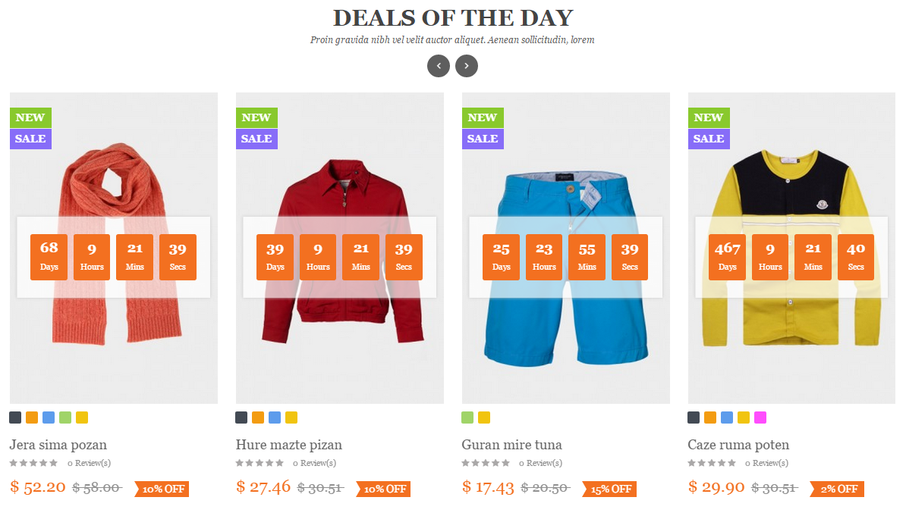906x516 pixels.
Task: Click star rating under Guran mire tuna
Action: click(x=486, y=463)
